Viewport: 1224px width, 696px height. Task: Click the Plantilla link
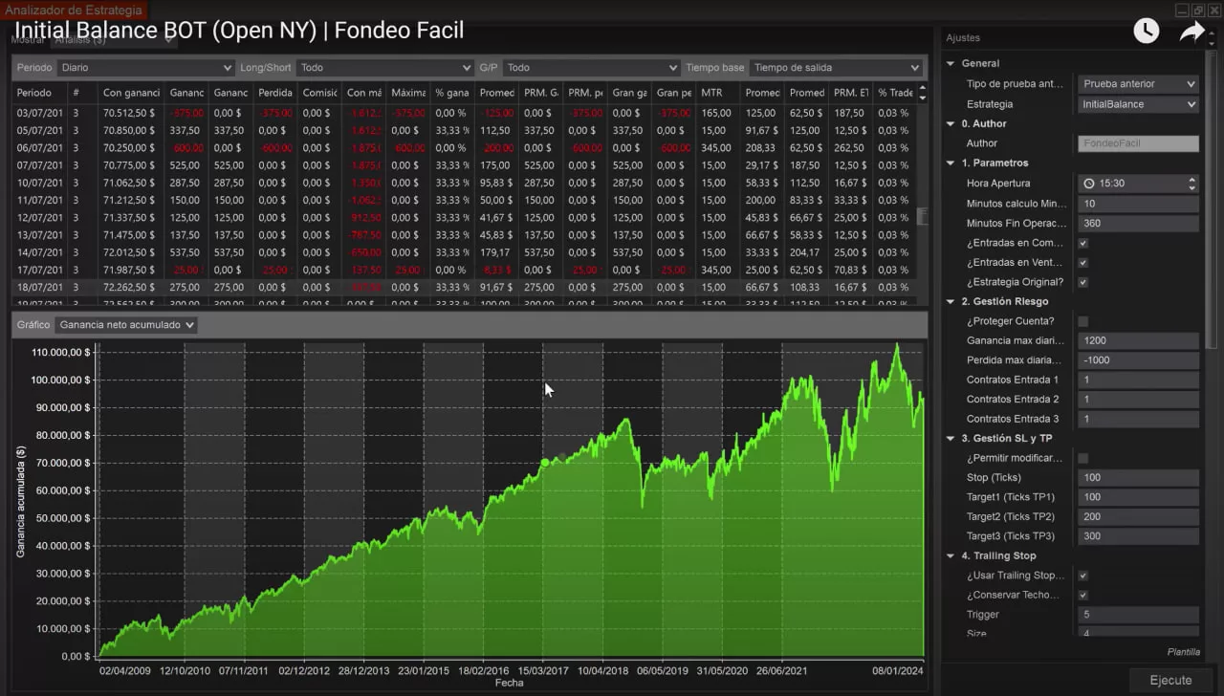click(1183, 652)
